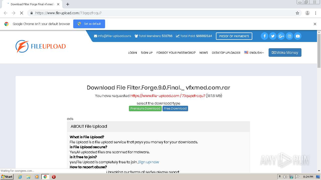
Task: Open the Windows Start menu
Action: click(7, 177)
